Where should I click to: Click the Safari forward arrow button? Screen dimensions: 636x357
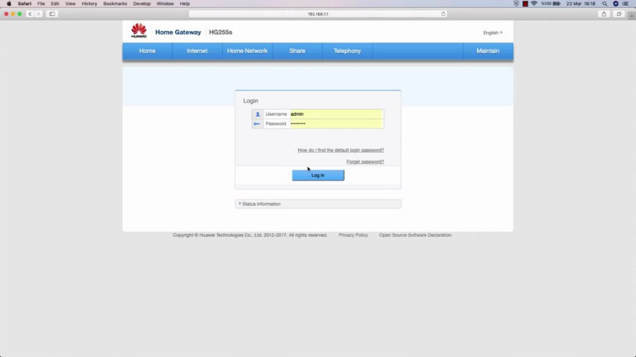[x=39, y=14]
